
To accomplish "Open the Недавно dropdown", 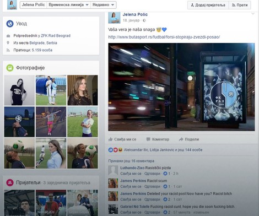I will [x=104, y=5].
